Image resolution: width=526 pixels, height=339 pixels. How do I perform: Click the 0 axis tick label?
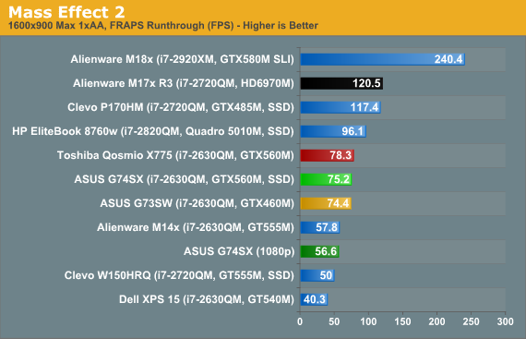(x=300, y=321)
